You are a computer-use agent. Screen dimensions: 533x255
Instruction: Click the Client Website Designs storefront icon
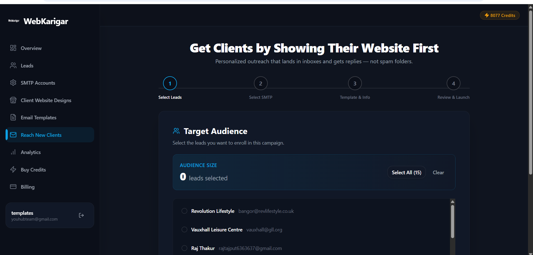13,100
